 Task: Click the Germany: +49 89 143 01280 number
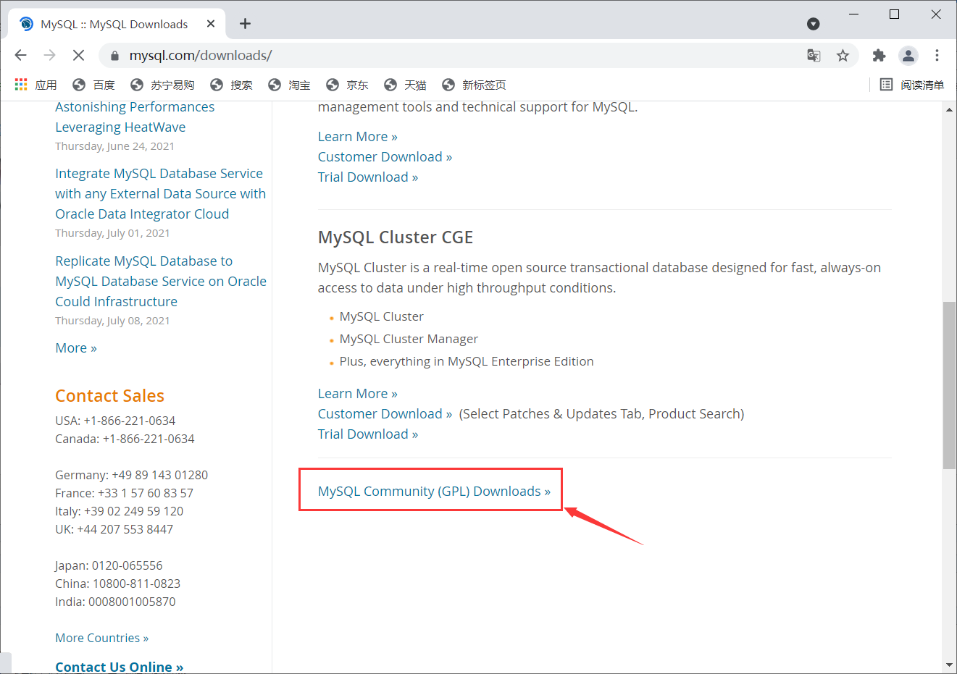pos(131,475)
